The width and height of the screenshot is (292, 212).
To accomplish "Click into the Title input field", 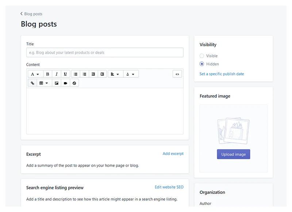I will [105, 53].
